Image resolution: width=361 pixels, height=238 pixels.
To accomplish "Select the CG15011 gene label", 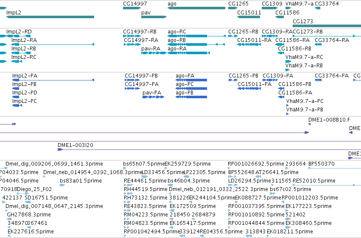I will pos(249,13).
